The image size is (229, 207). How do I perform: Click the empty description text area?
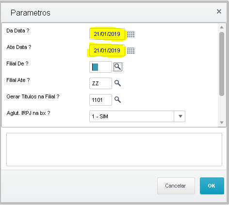pyautogui.click(x=114, y=149)
